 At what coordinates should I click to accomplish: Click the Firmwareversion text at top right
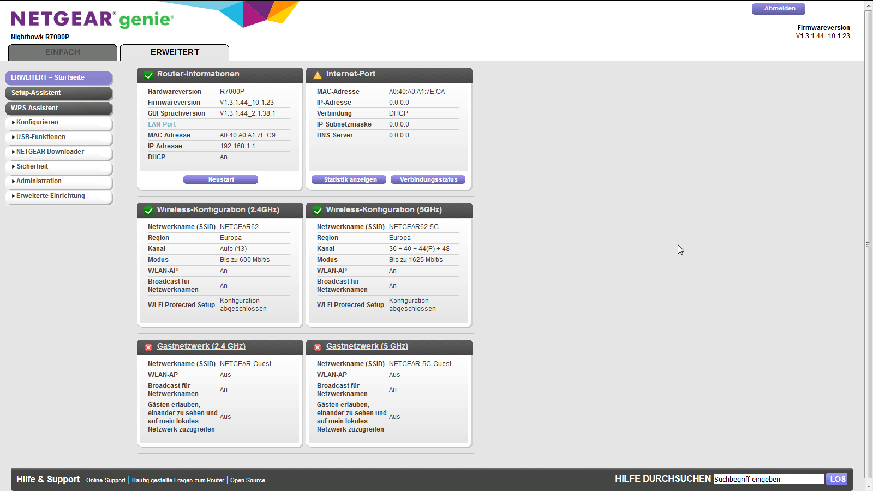click(x=823, y=28)
